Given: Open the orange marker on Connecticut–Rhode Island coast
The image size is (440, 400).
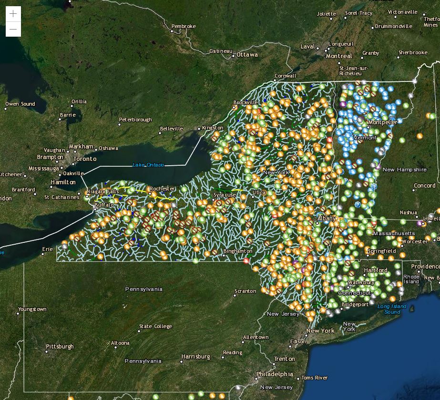Looking at the screenshot, I should pos(393,299).
